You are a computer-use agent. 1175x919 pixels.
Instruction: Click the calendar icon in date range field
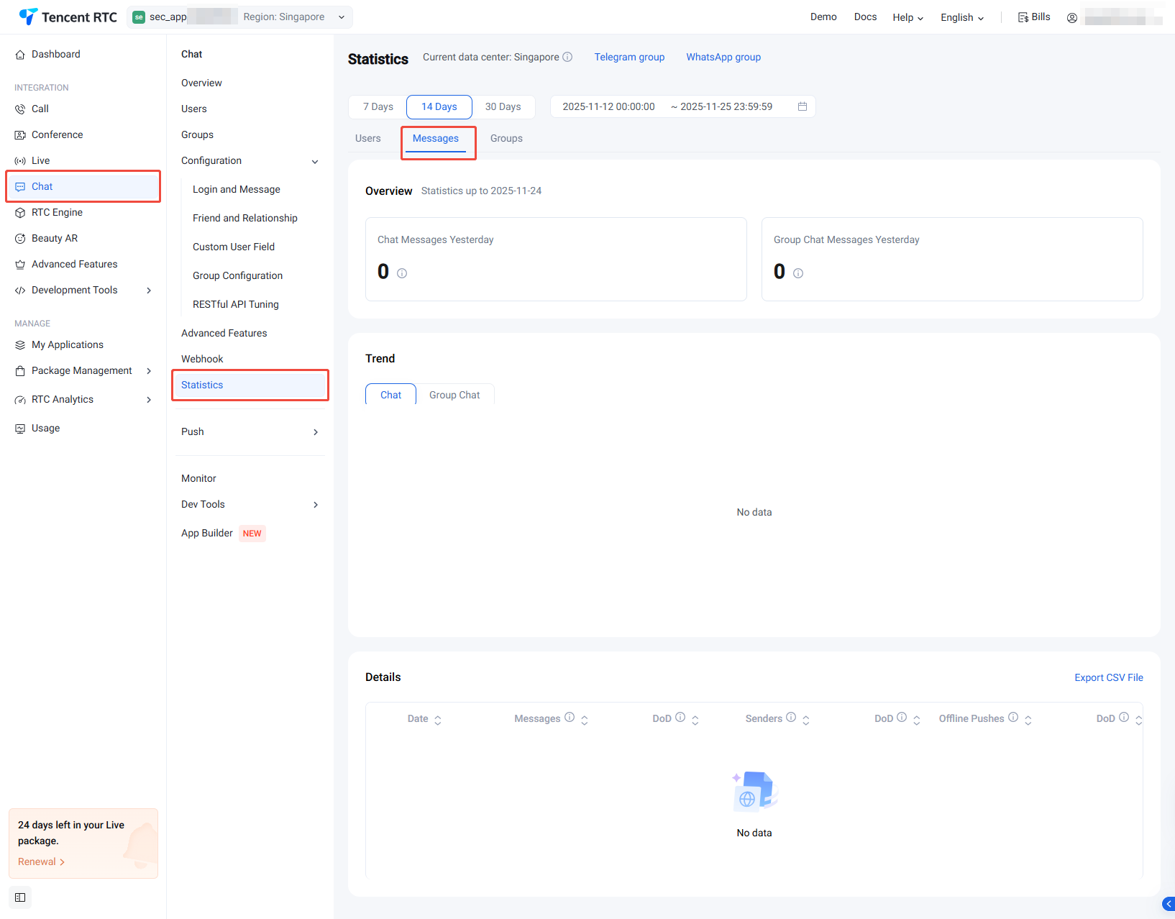tap(802, 106)
